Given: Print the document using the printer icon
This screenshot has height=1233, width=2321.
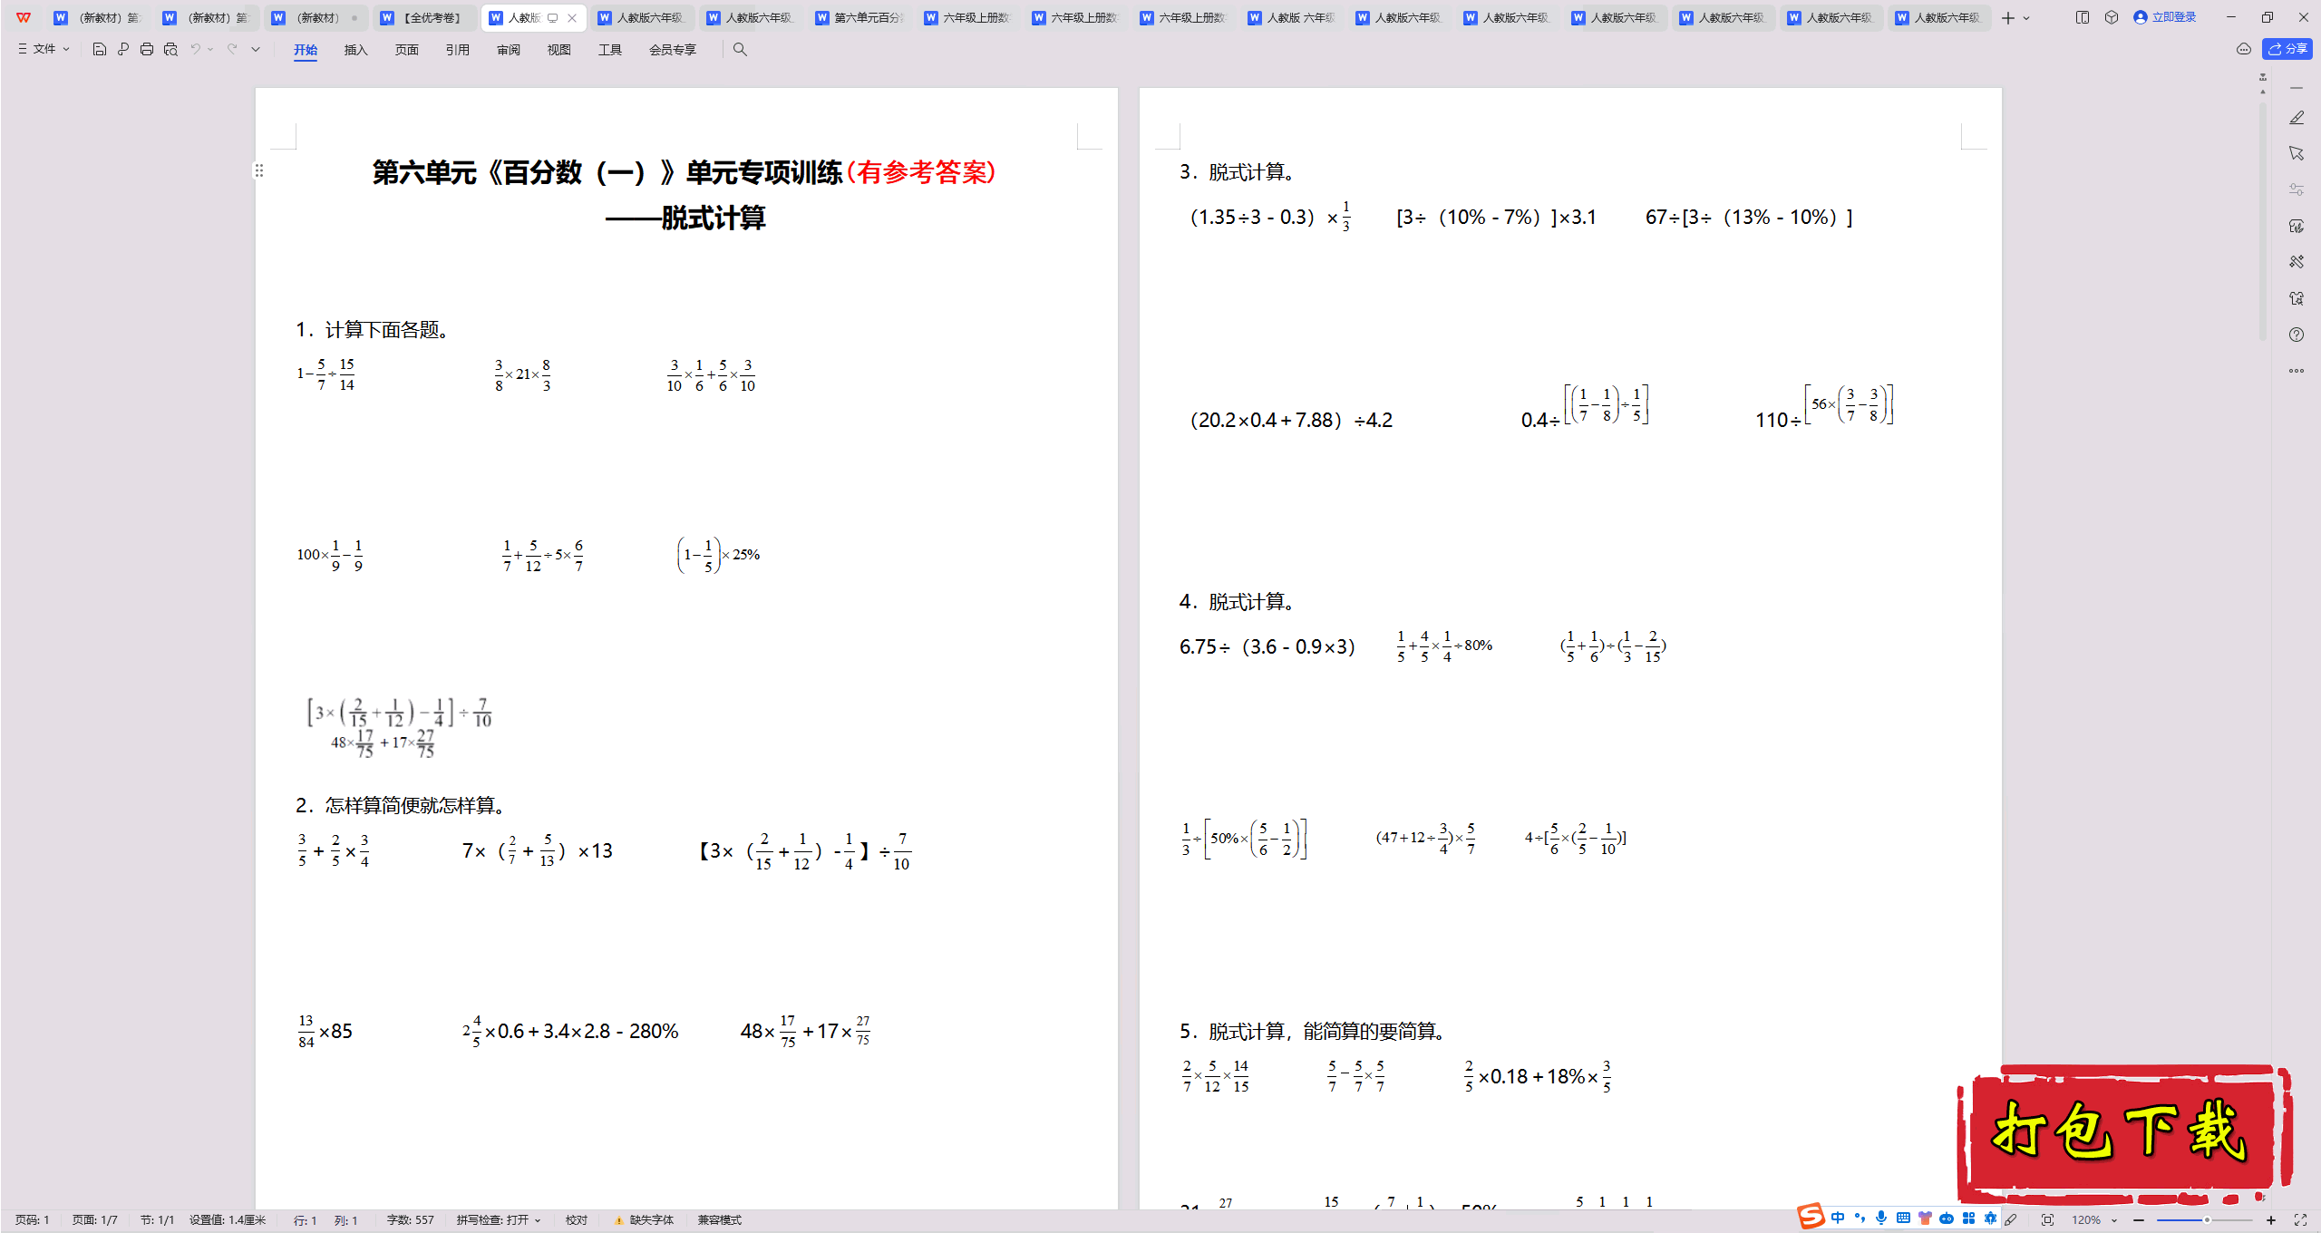Looking at the screenshot, I should click(147, 49).
